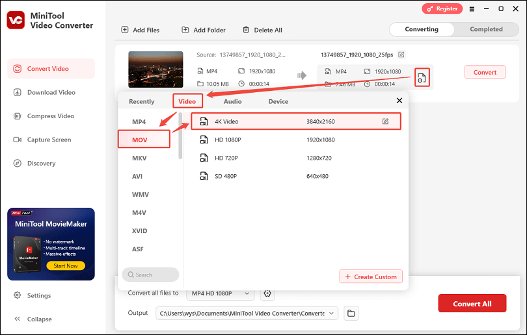Click the Convert button
Image resolution: width=527 pixels, height=335 pixels.
coord(485,72)
